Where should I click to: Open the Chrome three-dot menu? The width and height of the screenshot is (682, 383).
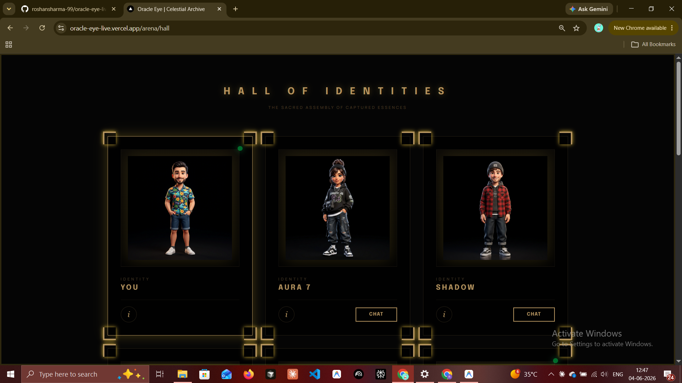click(x=672, y=28)
